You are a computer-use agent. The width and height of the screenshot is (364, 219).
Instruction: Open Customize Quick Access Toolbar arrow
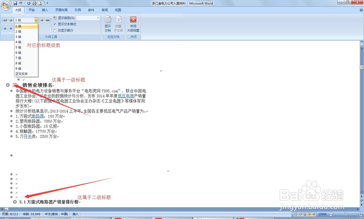coord(47,3)
